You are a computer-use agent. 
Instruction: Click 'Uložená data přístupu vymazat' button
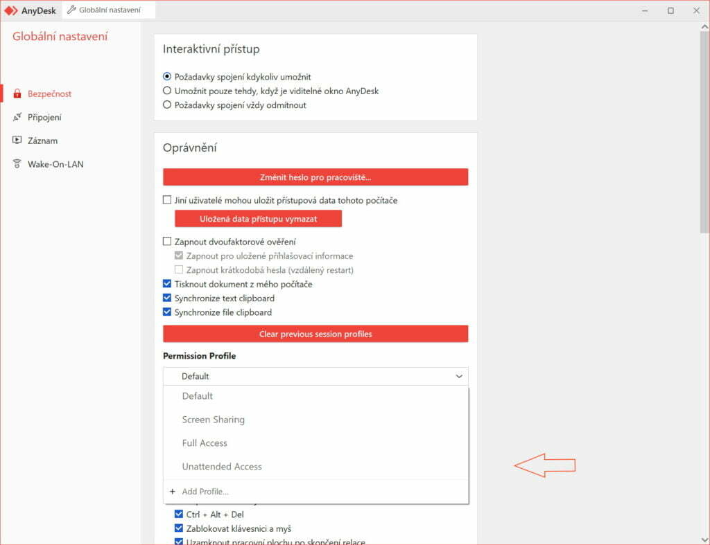pyautogui.click(x=258, y=219)
